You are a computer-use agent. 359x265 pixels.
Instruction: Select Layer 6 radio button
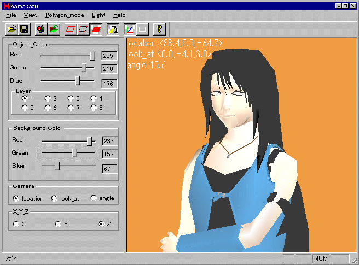(x=48, y=108)
